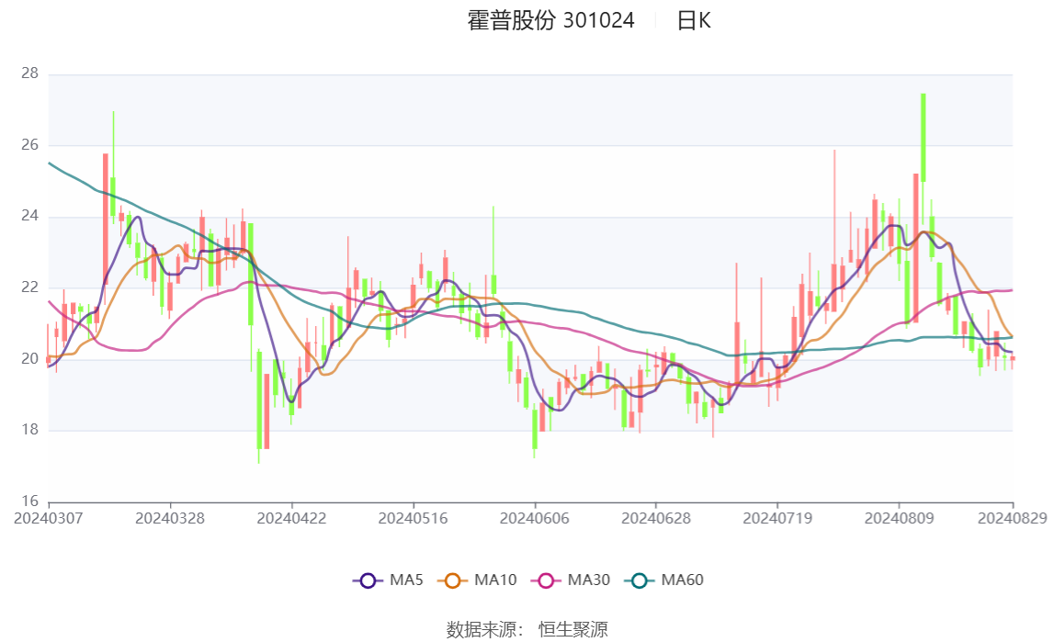Image resolution: width=1054 pixels, height=642 pixels.
Task: Click the x-axis date label 20240829
Action: tap(1013, 518)
